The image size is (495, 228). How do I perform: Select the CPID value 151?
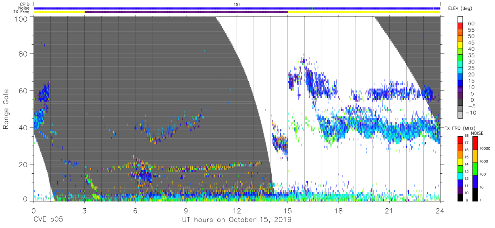tap(237, 4)
